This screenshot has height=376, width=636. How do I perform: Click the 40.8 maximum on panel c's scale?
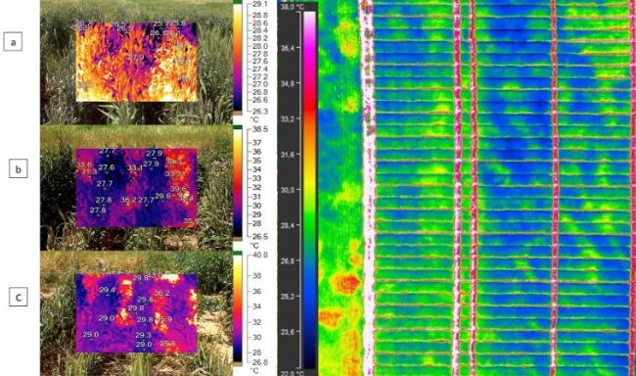[260, 255]
